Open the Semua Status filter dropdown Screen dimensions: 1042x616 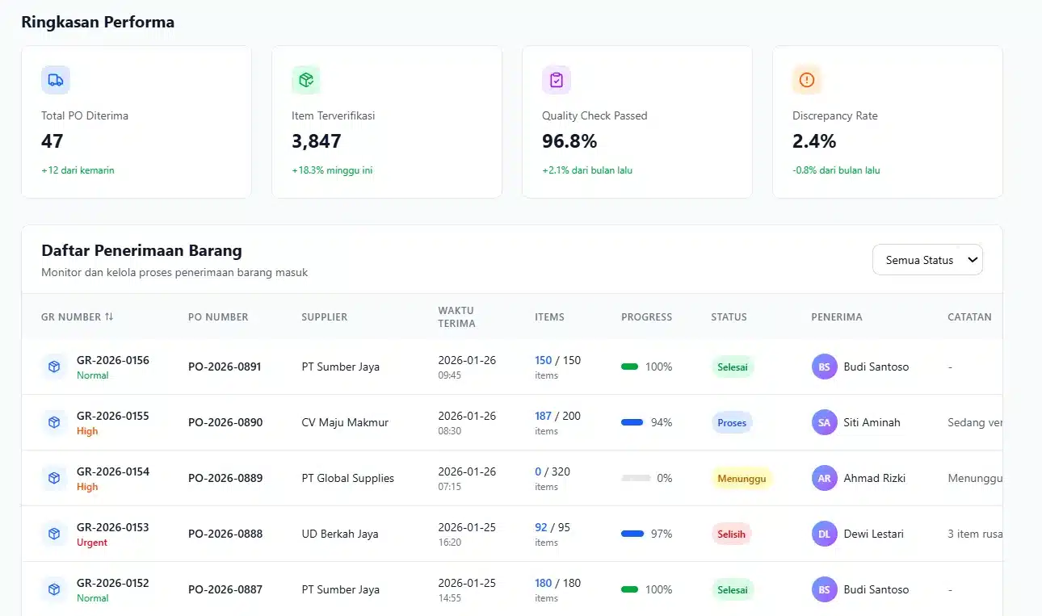[x=927, y=260]
